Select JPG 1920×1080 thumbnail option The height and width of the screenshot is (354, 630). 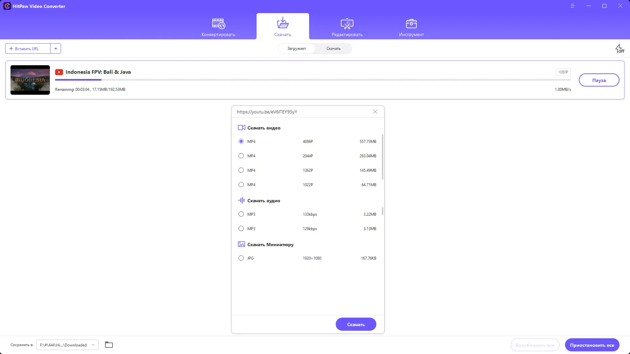point(241,258)
